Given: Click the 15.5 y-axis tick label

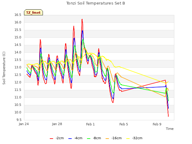Looking at the screenshot, I should [18, 30].
